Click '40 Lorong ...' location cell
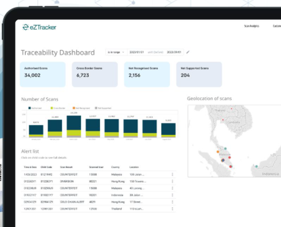The width and height of the screenshot is (281, 227). click(x=137, y=188)
